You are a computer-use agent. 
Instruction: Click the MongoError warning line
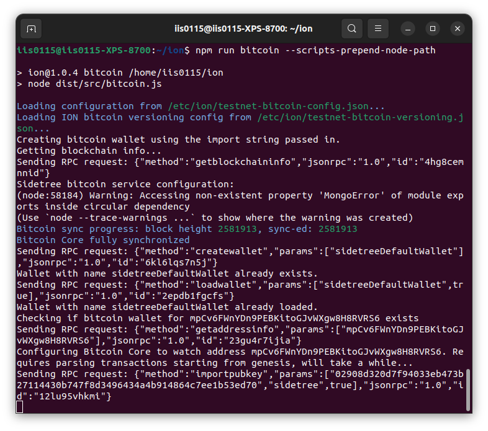[240, 201]
